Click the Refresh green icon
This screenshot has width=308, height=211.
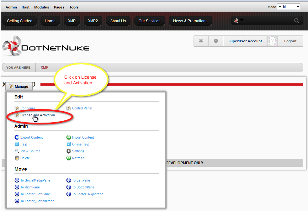(69, 158)
